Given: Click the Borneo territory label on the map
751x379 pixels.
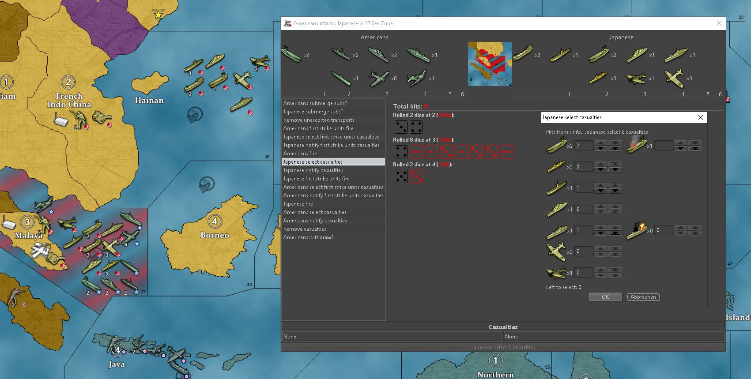Looking at the screenshot, I should tap(215, 235).
